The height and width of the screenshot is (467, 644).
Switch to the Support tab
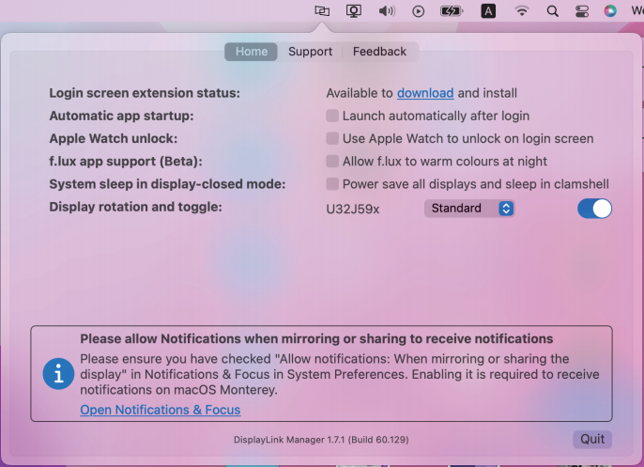pos(310,52)
